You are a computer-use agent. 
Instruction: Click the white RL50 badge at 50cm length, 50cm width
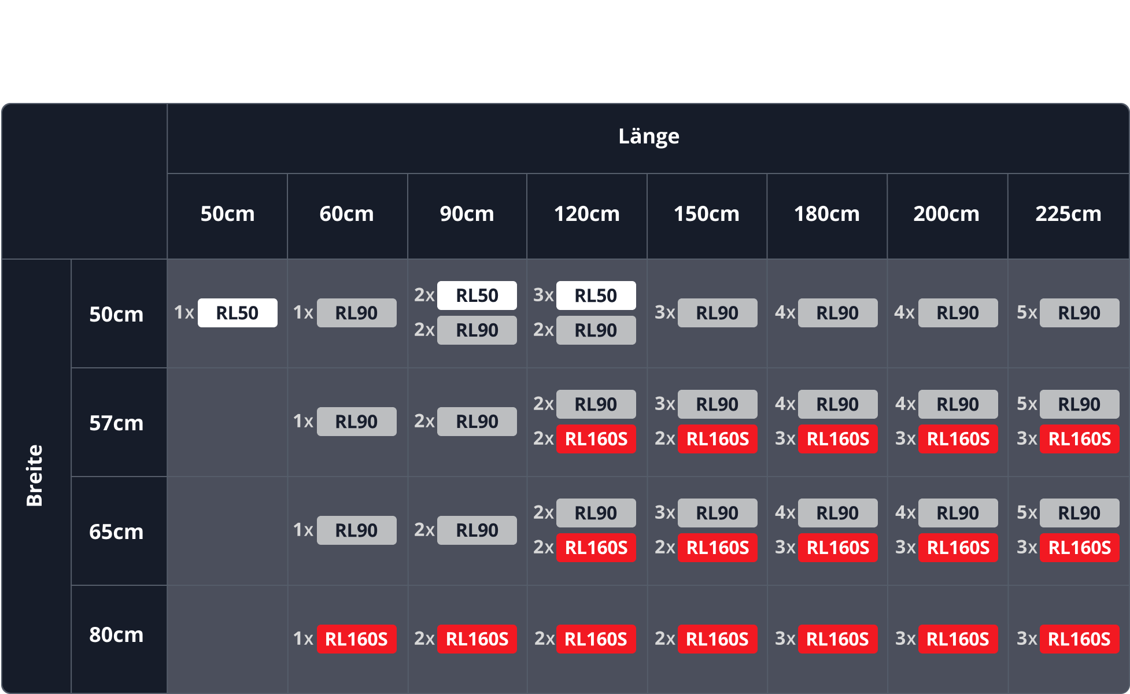click(x=237, y=313)
